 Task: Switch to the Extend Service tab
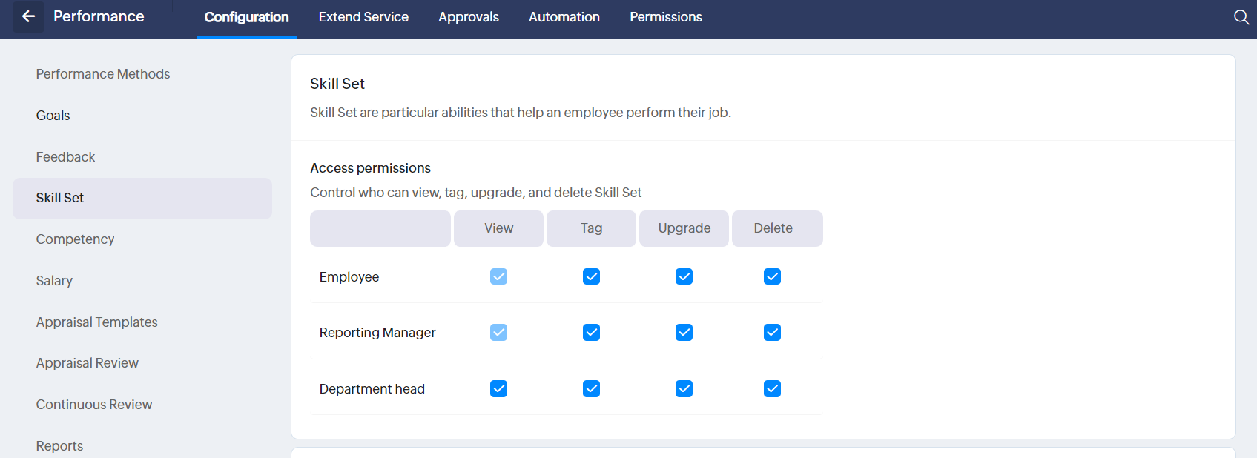363,17
